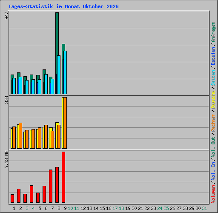
Task: Click the blue 'Dateien' legend label
Action: (213, 56)
